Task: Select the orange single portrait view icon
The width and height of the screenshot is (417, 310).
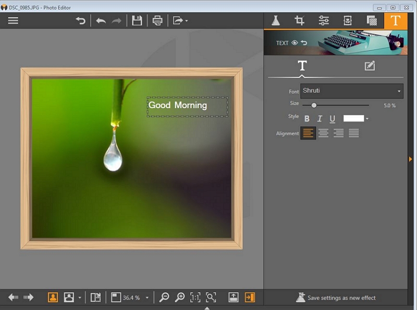Action: (53, 298)
